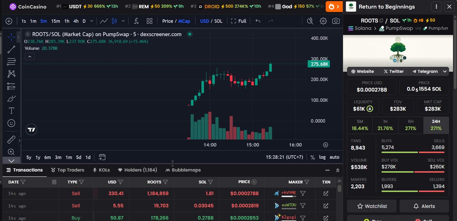This screenshot has height=221, width=457.
Task: Toggle log scale on chart
Action: pyautogui.click(x=322, y=157)
